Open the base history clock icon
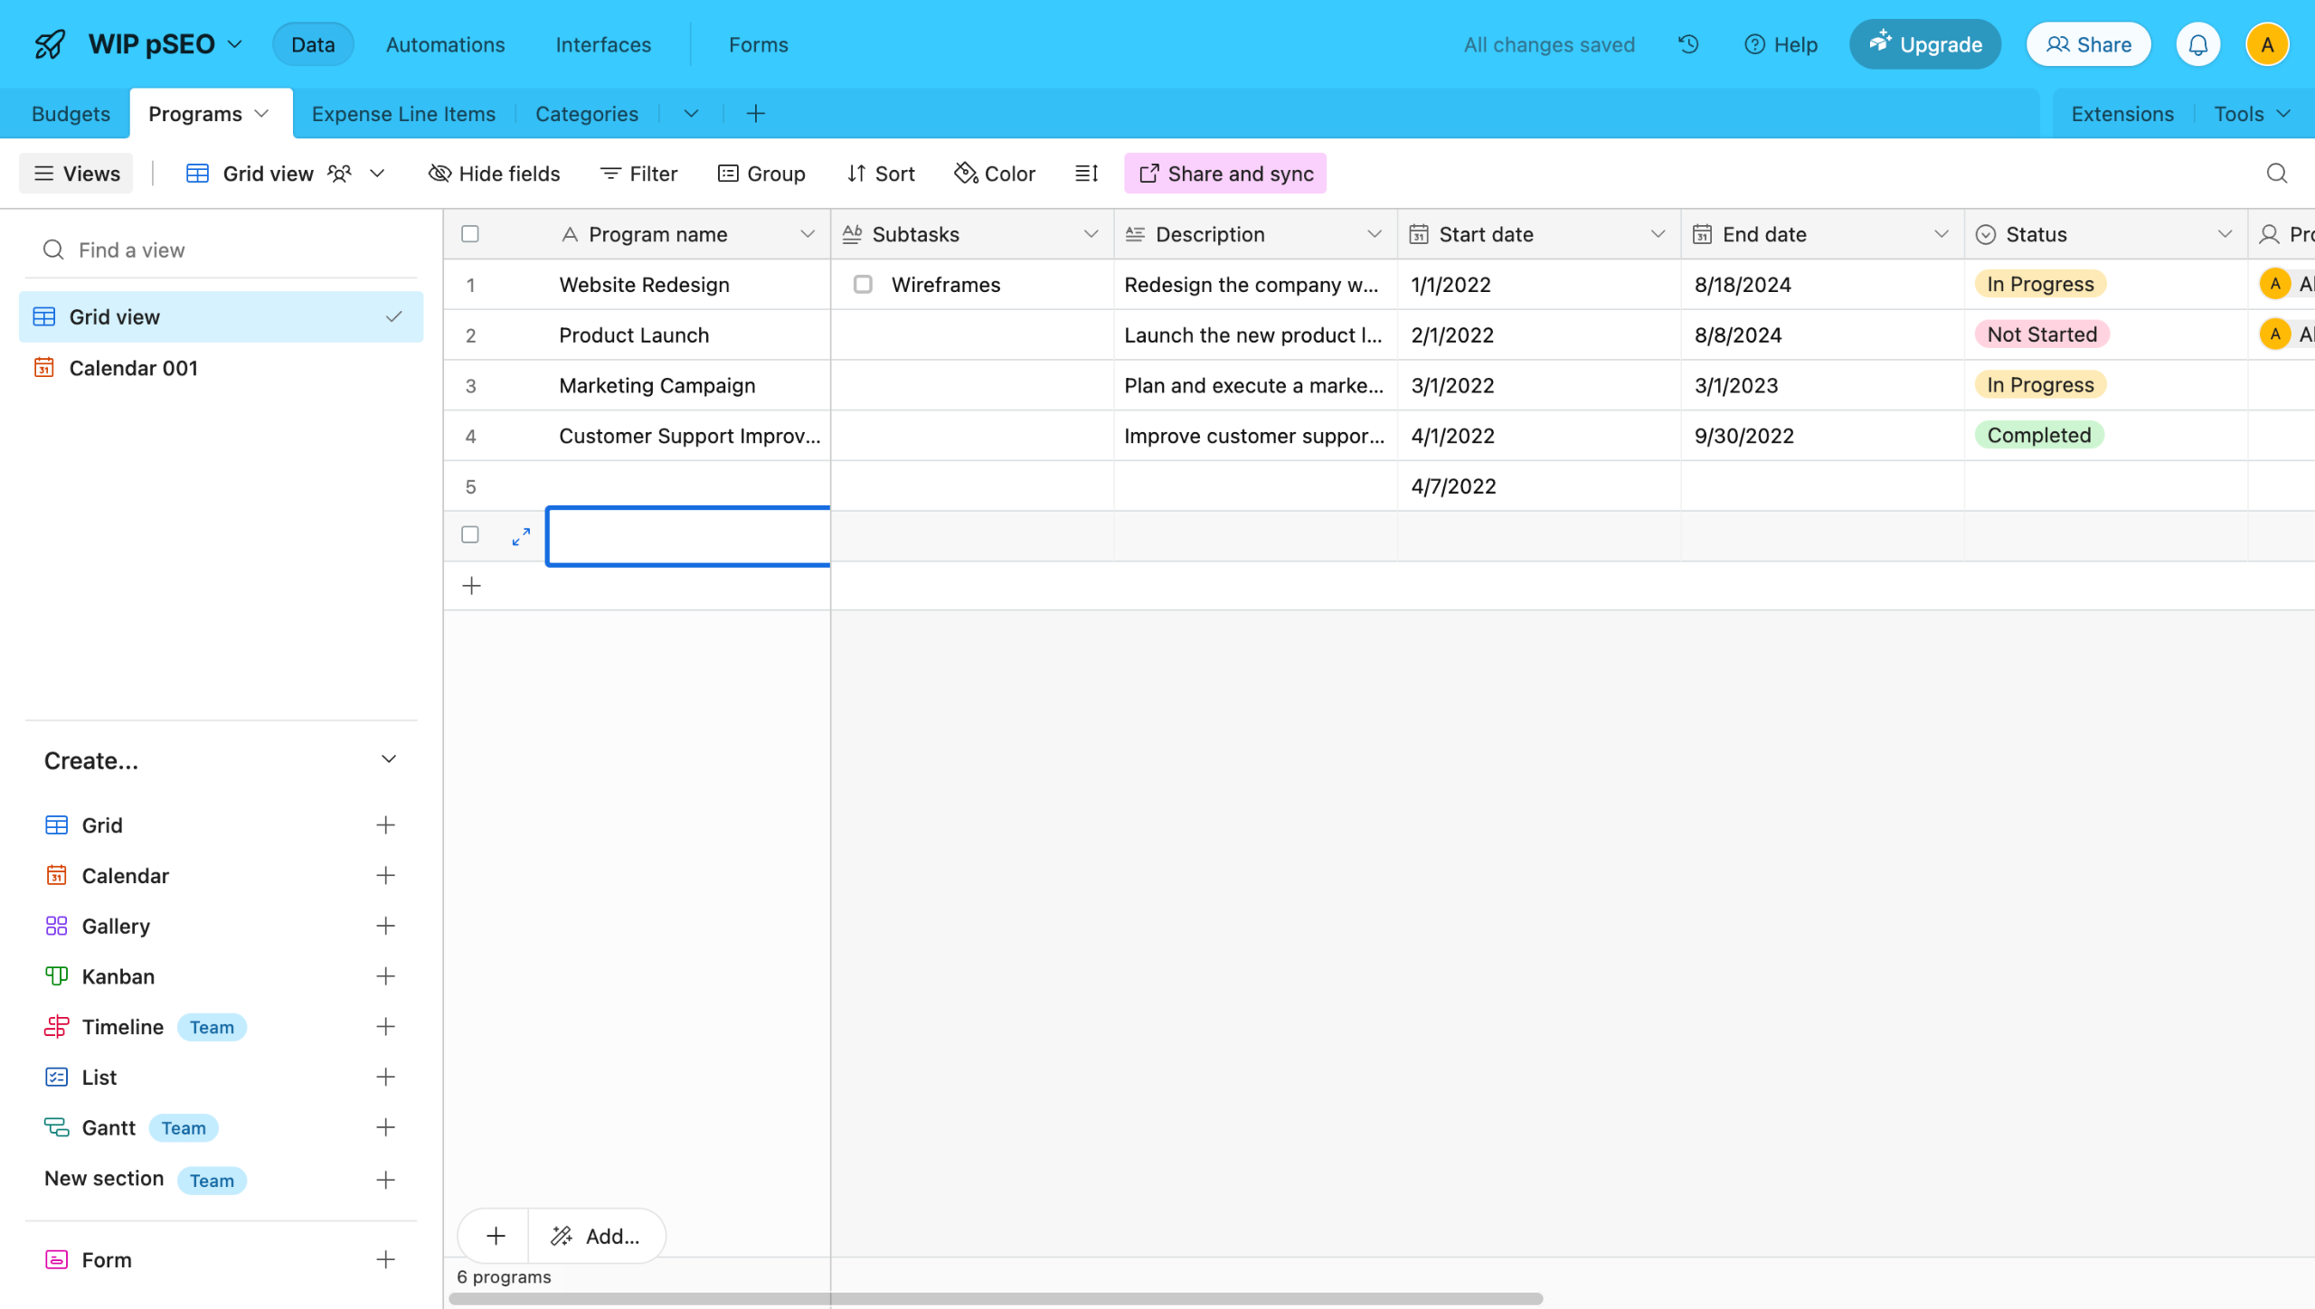 (1688, 44)
